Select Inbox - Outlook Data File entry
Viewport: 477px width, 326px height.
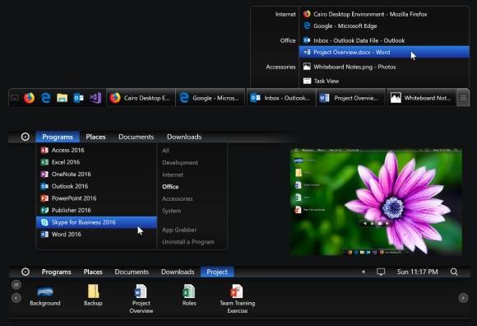click(x=384, y=40)
